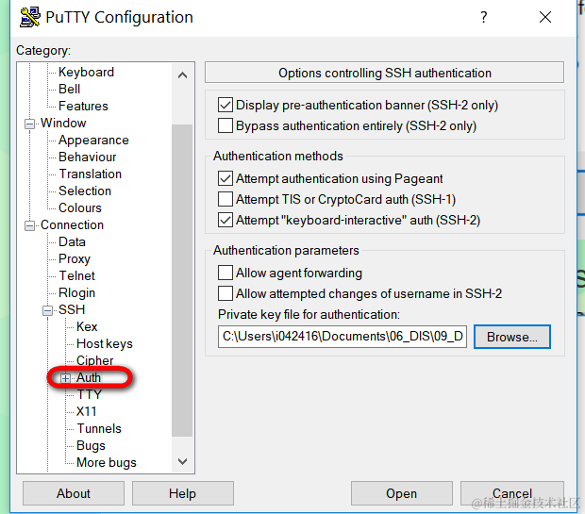Click the About button
Screen dimensions: 585x514
[x=74, y=493]
